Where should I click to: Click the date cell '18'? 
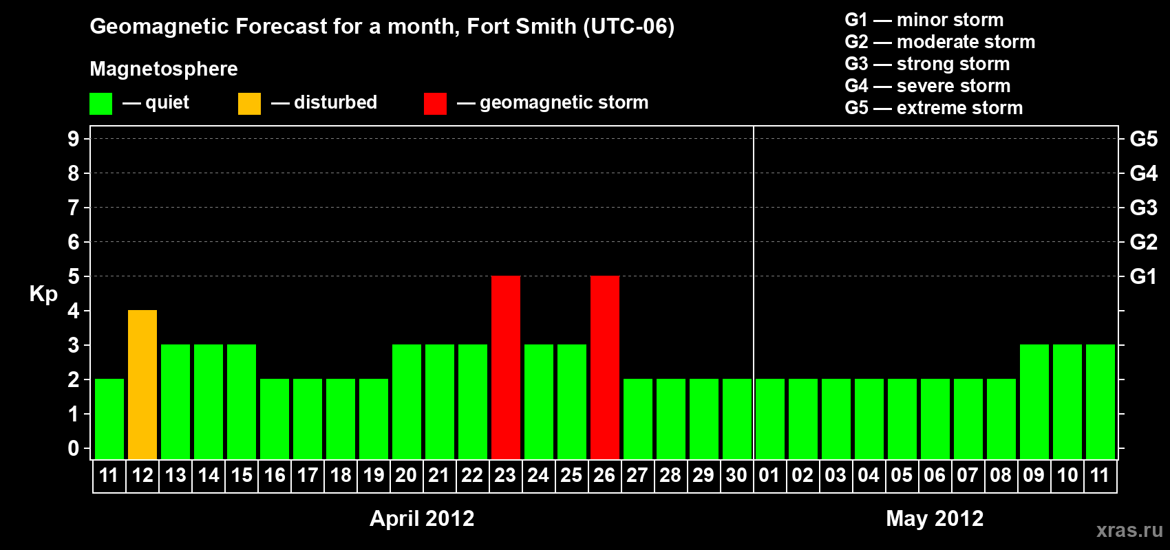[x=341, y=476]
